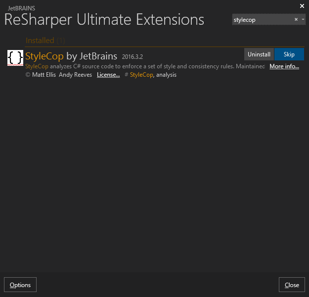The width and height of the screenshot is (309, 297).
Task: Uninstall the StyleCop extension
Action: pos(259,54)
